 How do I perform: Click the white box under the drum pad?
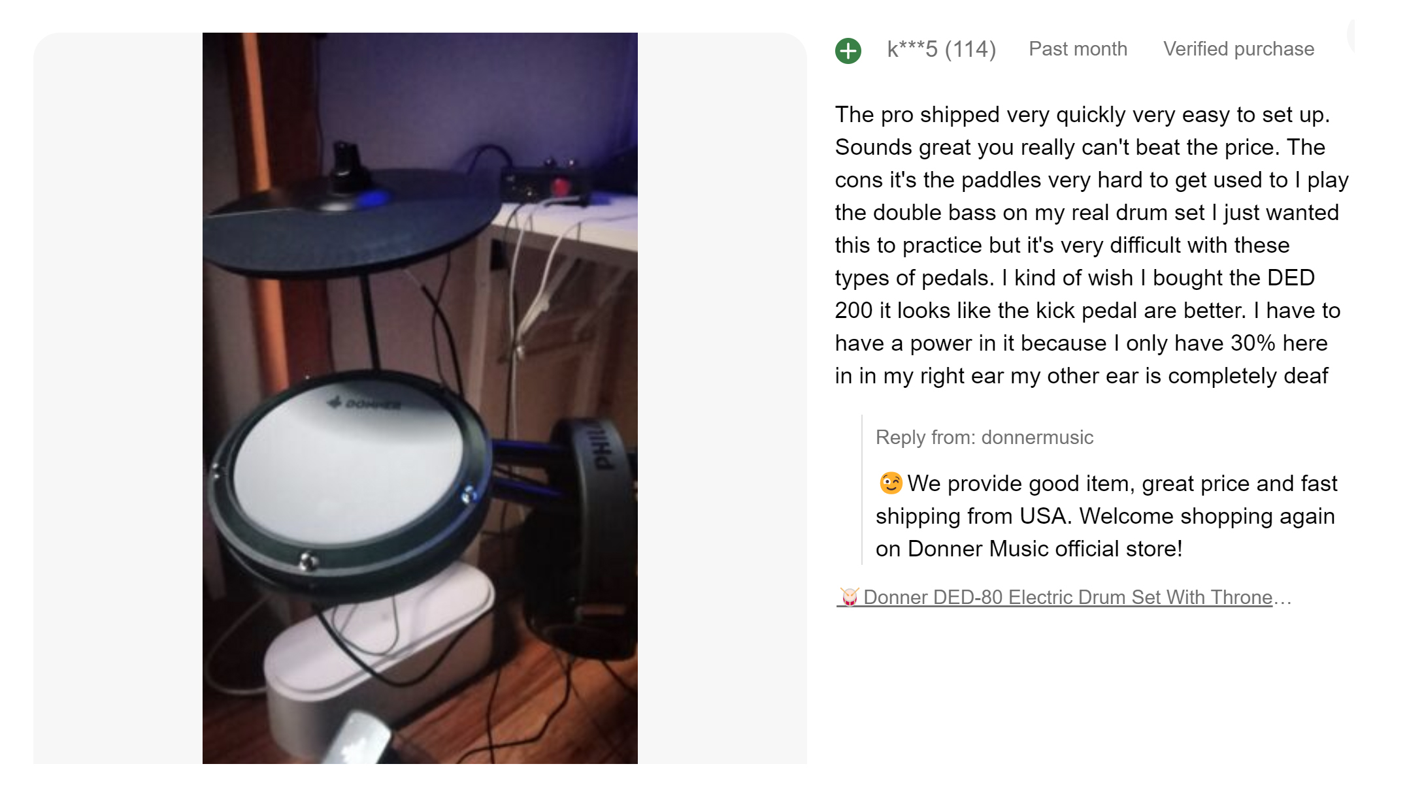379,653
